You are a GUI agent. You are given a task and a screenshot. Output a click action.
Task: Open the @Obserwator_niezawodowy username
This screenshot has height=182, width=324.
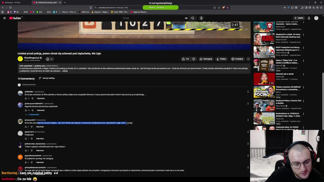click(x=35, y=144)
